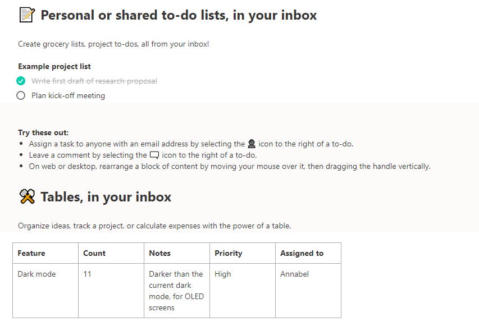
Task: Select the Priority column header cell
Action: [242, 253]
